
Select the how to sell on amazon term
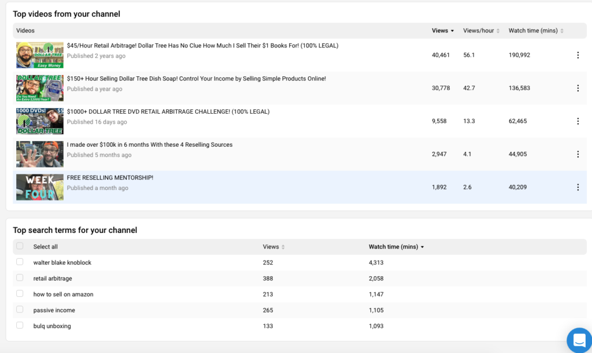point(63,294)
